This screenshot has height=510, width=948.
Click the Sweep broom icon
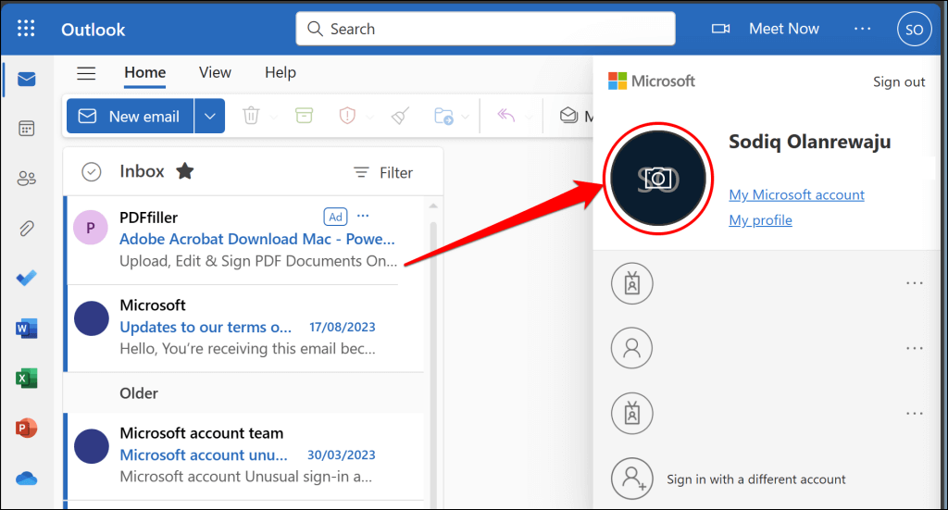[x=400, y=116]
